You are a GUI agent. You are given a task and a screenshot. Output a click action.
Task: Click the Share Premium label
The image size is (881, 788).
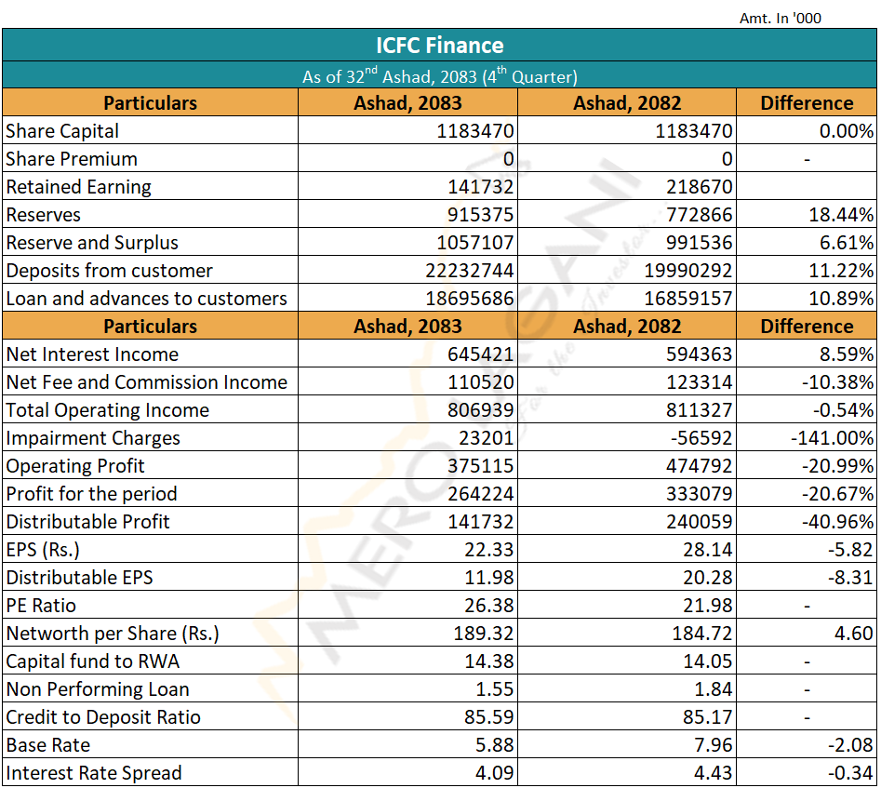click(72, 159)
